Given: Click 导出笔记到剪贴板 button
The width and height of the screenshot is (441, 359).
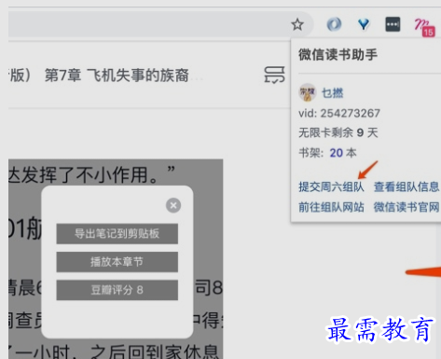Looking at the screenshot, I should 117,233.
